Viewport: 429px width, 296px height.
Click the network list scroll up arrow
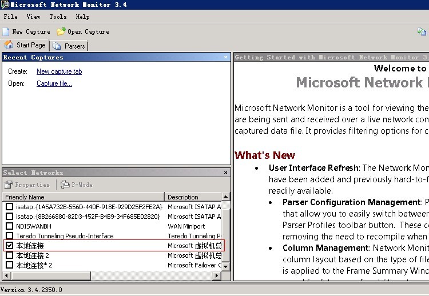226,197
